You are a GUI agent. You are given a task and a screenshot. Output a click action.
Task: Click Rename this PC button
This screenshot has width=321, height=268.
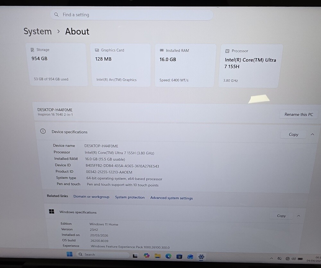tap(299, 114)
